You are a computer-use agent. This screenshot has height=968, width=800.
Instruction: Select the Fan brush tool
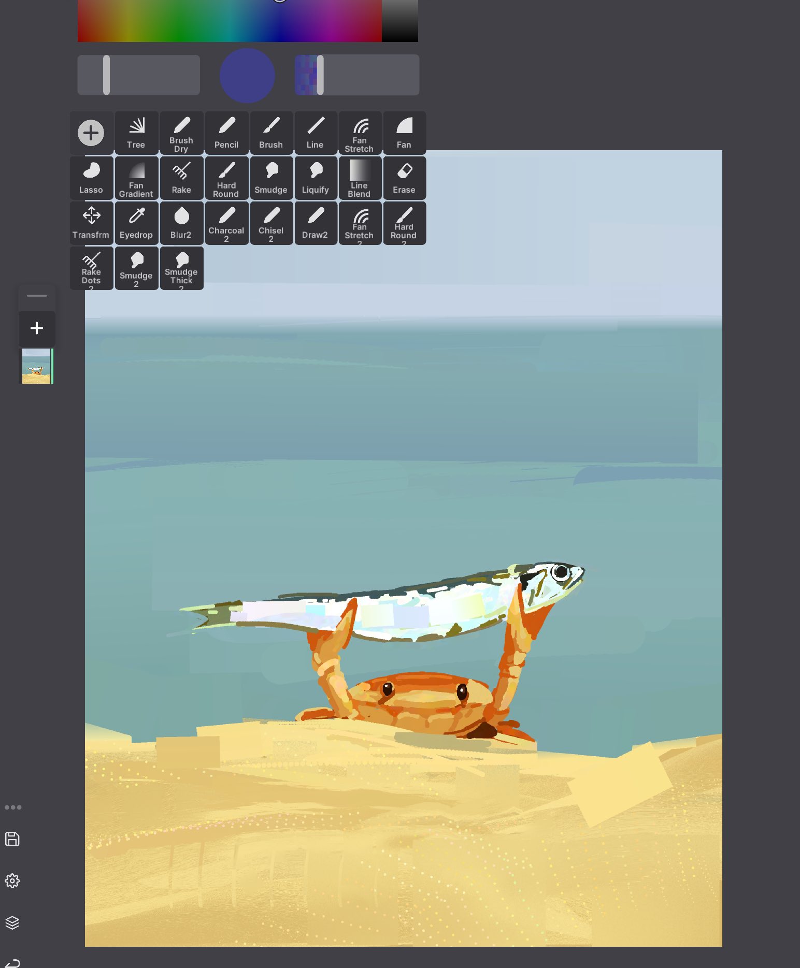[x=404, y=133]
